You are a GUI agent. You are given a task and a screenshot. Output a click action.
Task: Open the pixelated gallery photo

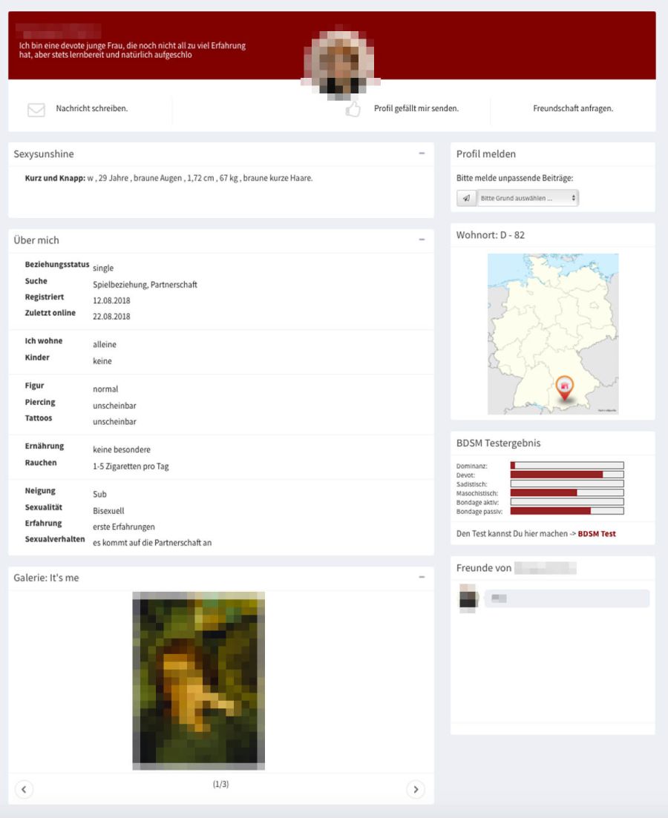198,681
